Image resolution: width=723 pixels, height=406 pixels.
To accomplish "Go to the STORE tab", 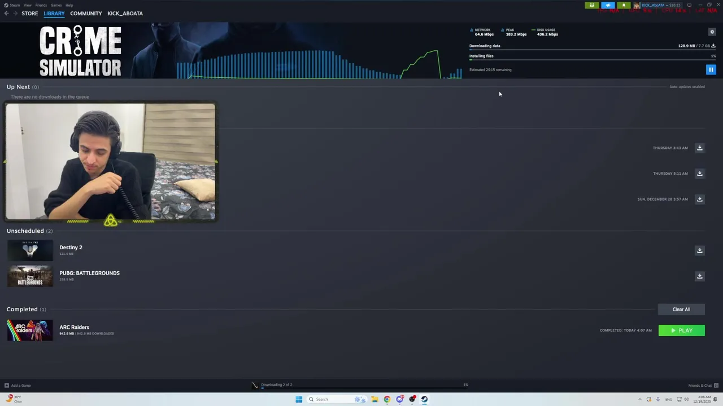I will [30, 14].
